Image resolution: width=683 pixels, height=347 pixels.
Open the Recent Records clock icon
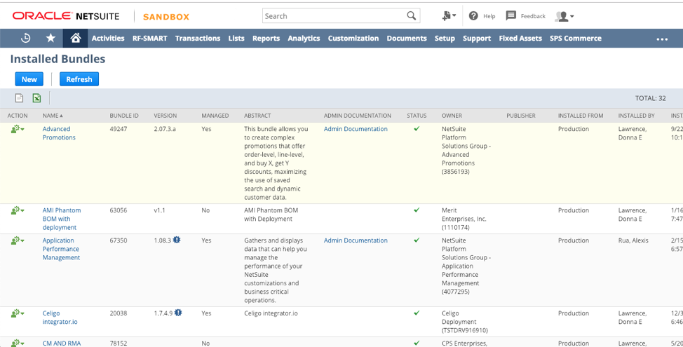26,39
